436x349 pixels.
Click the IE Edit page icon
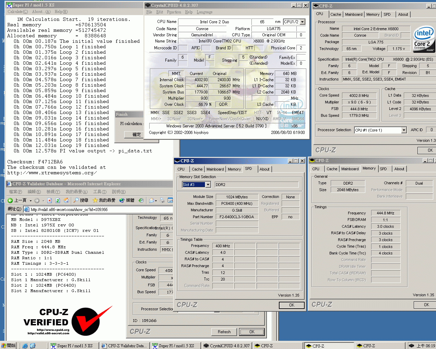170,200
